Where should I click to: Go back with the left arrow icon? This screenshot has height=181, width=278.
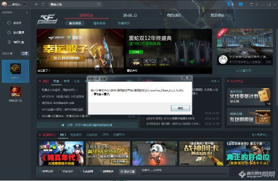pos(37,4)
